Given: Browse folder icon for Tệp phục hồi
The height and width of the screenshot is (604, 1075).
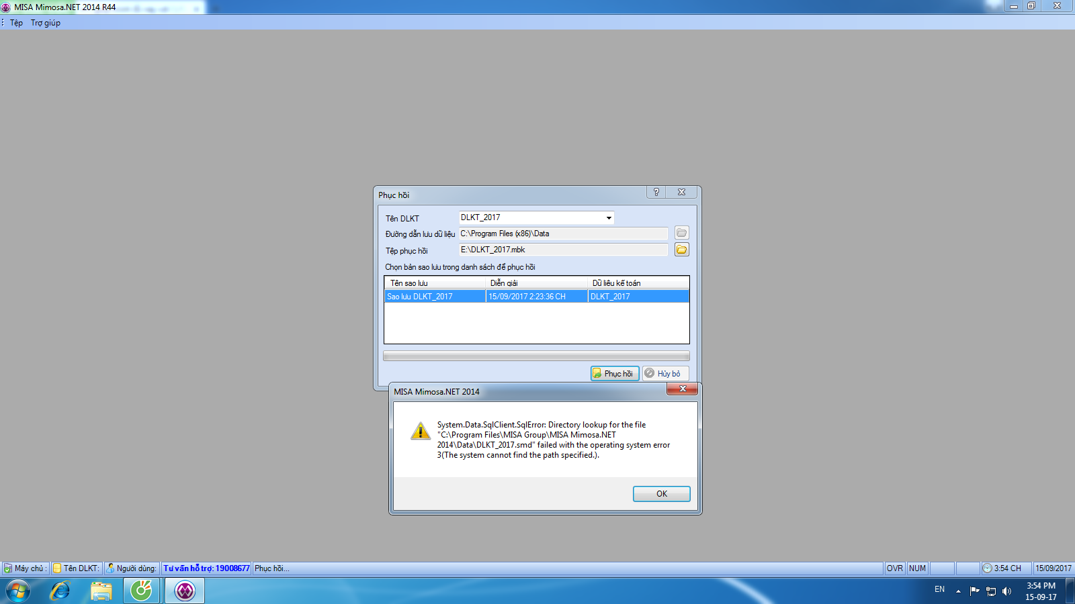Looking at the screenshot, I should point(681,250).
